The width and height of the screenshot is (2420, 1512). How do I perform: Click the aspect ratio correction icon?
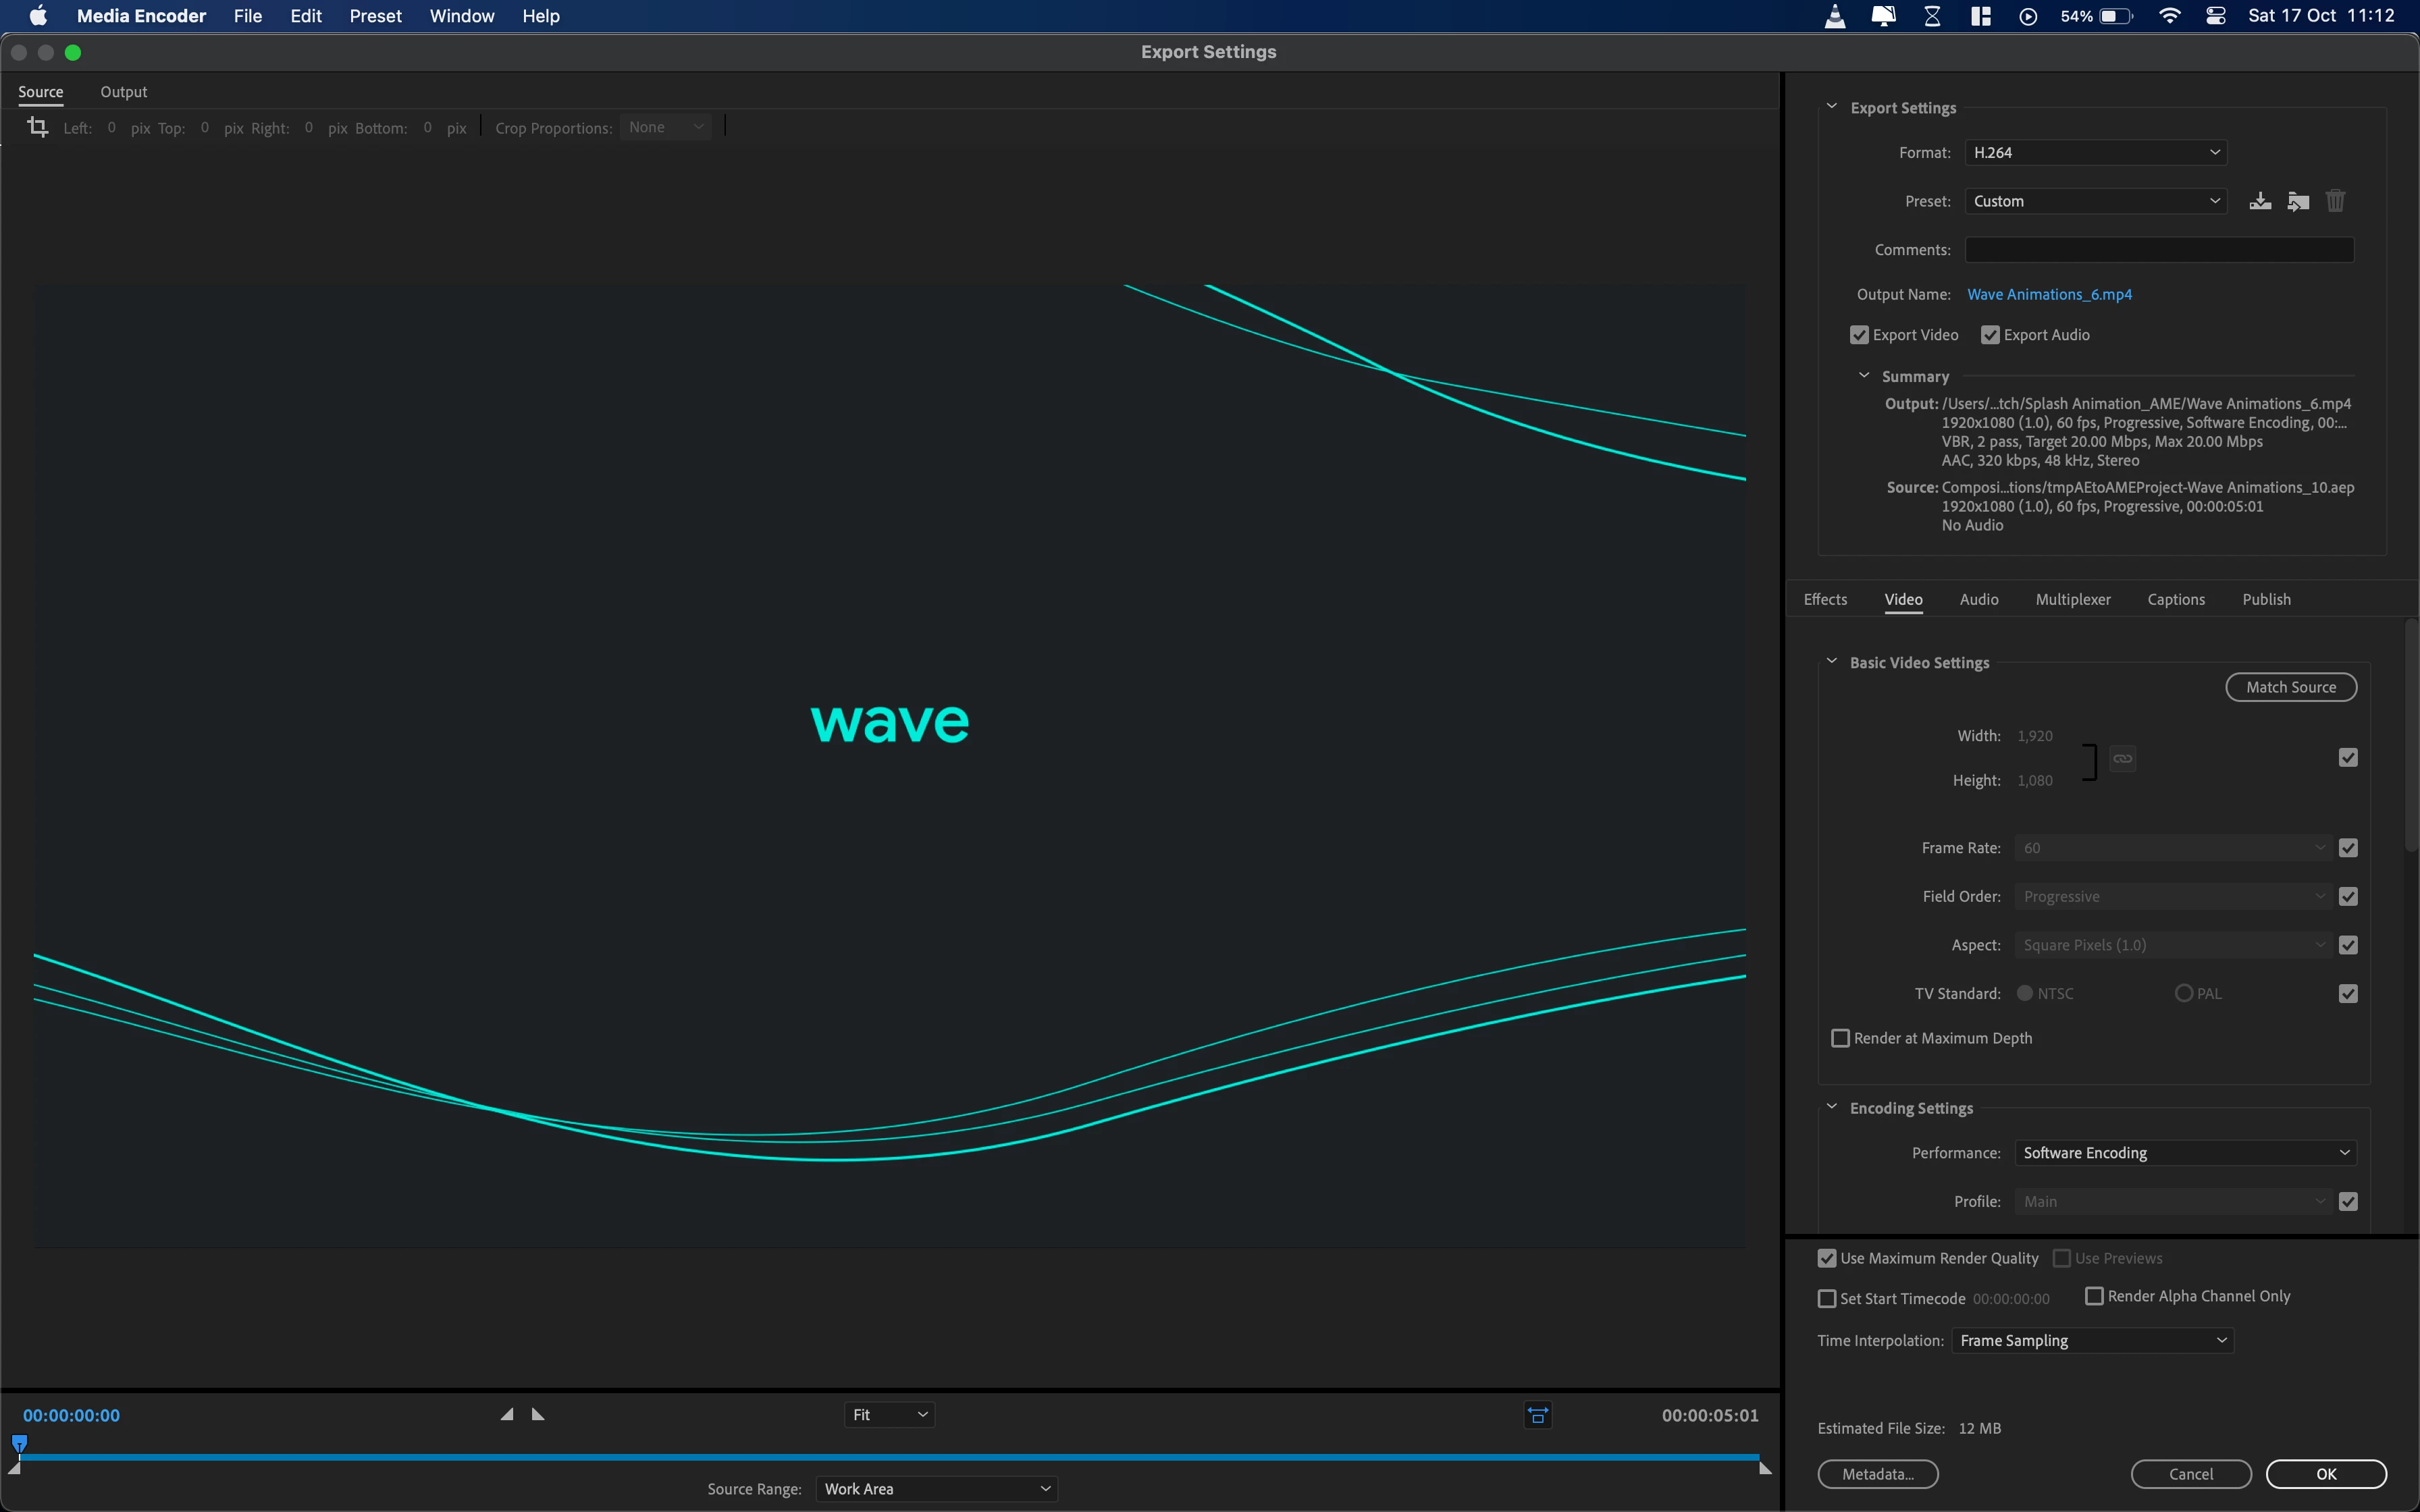click(x=1538, y=1415)
